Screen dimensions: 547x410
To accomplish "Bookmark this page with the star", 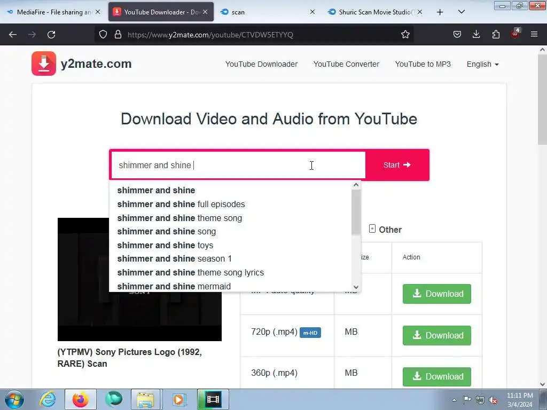I will click(x=405, y=35).
